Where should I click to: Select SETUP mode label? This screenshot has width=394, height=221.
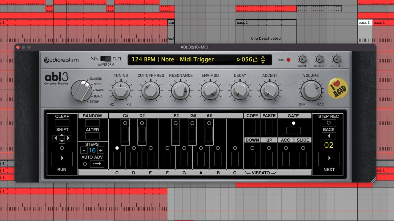coord(94,102)
